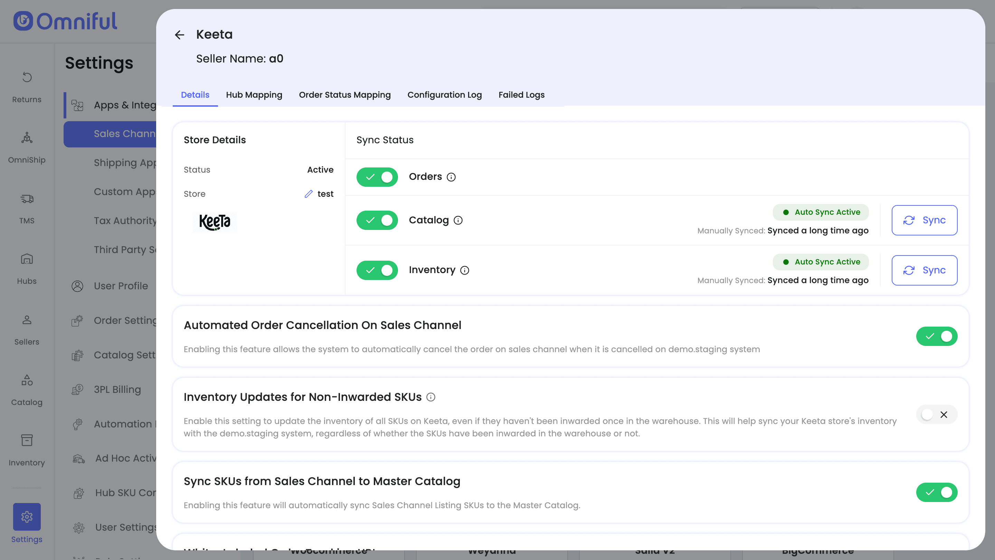Image resolution: width=995 pixels, height=560 pixels.
Task: Click the pencil edit icon next to store name
Action: point(308,194)
